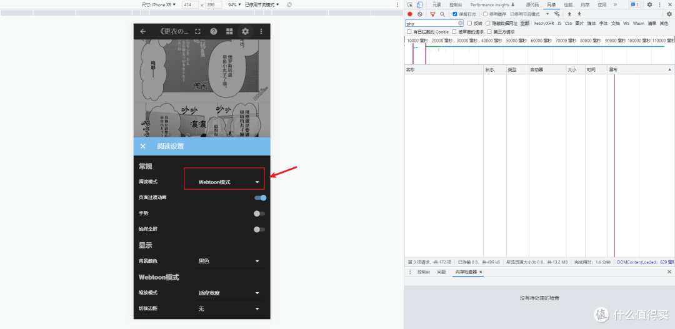Click the back arrow in the reader header
The height and width of the screenshot is (329, 675).
(x=143, y=31)
